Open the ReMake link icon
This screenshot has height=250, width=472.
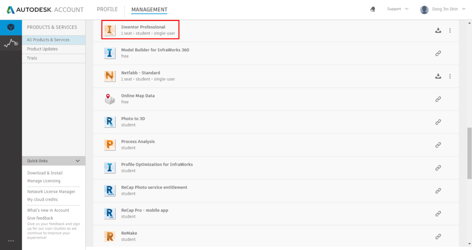tap(438, 237)
